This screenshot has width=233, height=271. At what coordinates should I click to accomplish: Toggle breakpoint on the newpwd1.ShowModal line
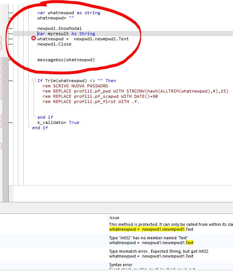[x=10, y=28]
